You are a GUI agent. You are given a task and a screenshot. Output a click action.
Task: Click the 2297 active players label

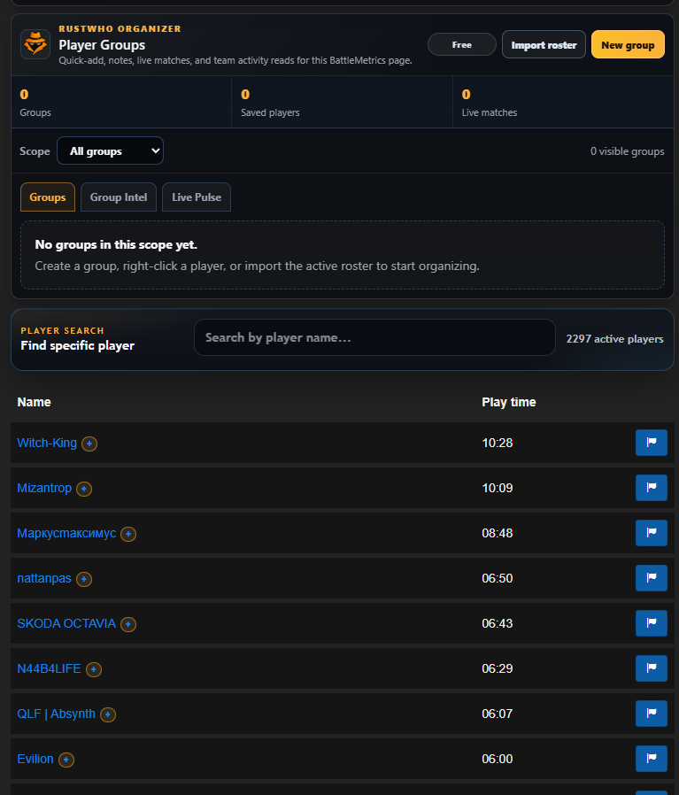pos(614,339)
